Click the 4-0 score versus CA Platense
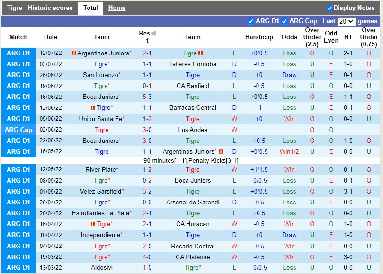 click(x=147, y=257)
